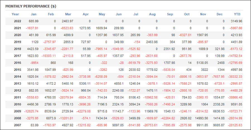Screen dimensions: 251x130
Task: Click the Year column header
Action: (15, 14)
